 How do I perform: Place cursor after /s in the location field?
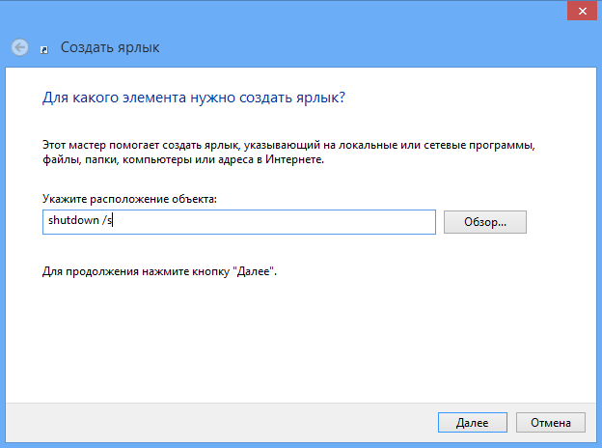click(x=112, y=220)
